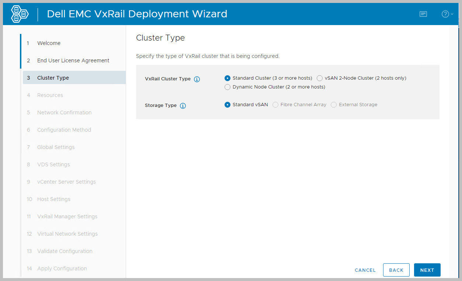This screenshot has width=462, height=281.
Task: Select Standard Cluster (3 or more hosts)
Action: pyautogui.click(x=227, y=78)
